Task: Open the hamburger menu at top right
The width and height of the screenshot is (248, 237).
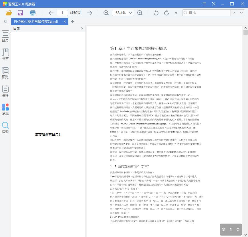Action: click(204, 4)
